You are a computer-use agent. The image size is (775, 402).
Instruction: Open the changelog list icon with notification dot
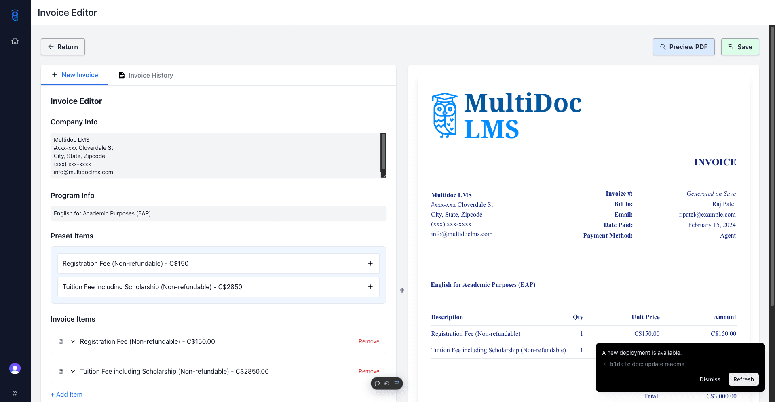(397, 383)
